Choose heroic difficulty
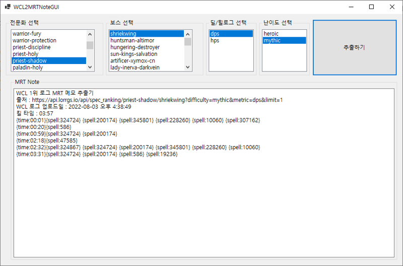This screenshot has height=266, width=403. [284, 34]
